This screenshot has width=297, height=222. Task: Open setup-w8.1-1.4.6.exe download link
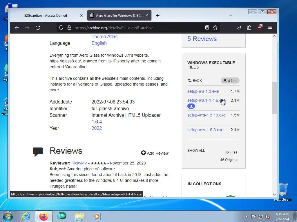tap(206, 100)
